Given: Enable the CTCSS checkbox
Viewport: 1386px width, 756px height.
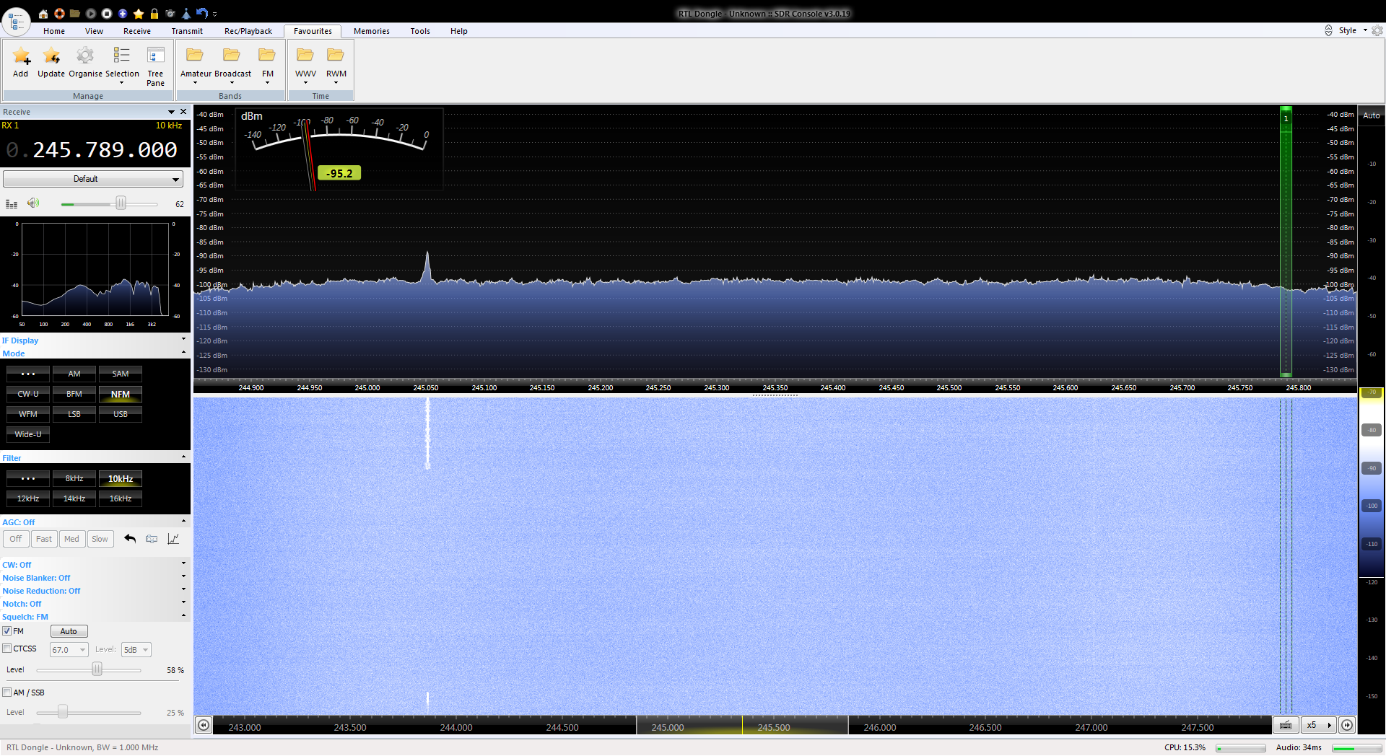Looking at the screenshot, I should (7, 649).
